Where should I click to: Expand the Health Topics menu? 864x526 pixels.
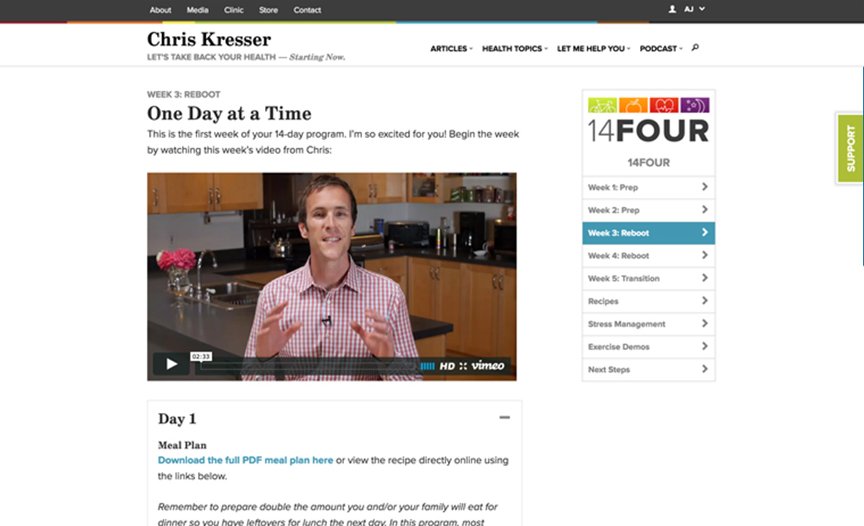point(515,49)
